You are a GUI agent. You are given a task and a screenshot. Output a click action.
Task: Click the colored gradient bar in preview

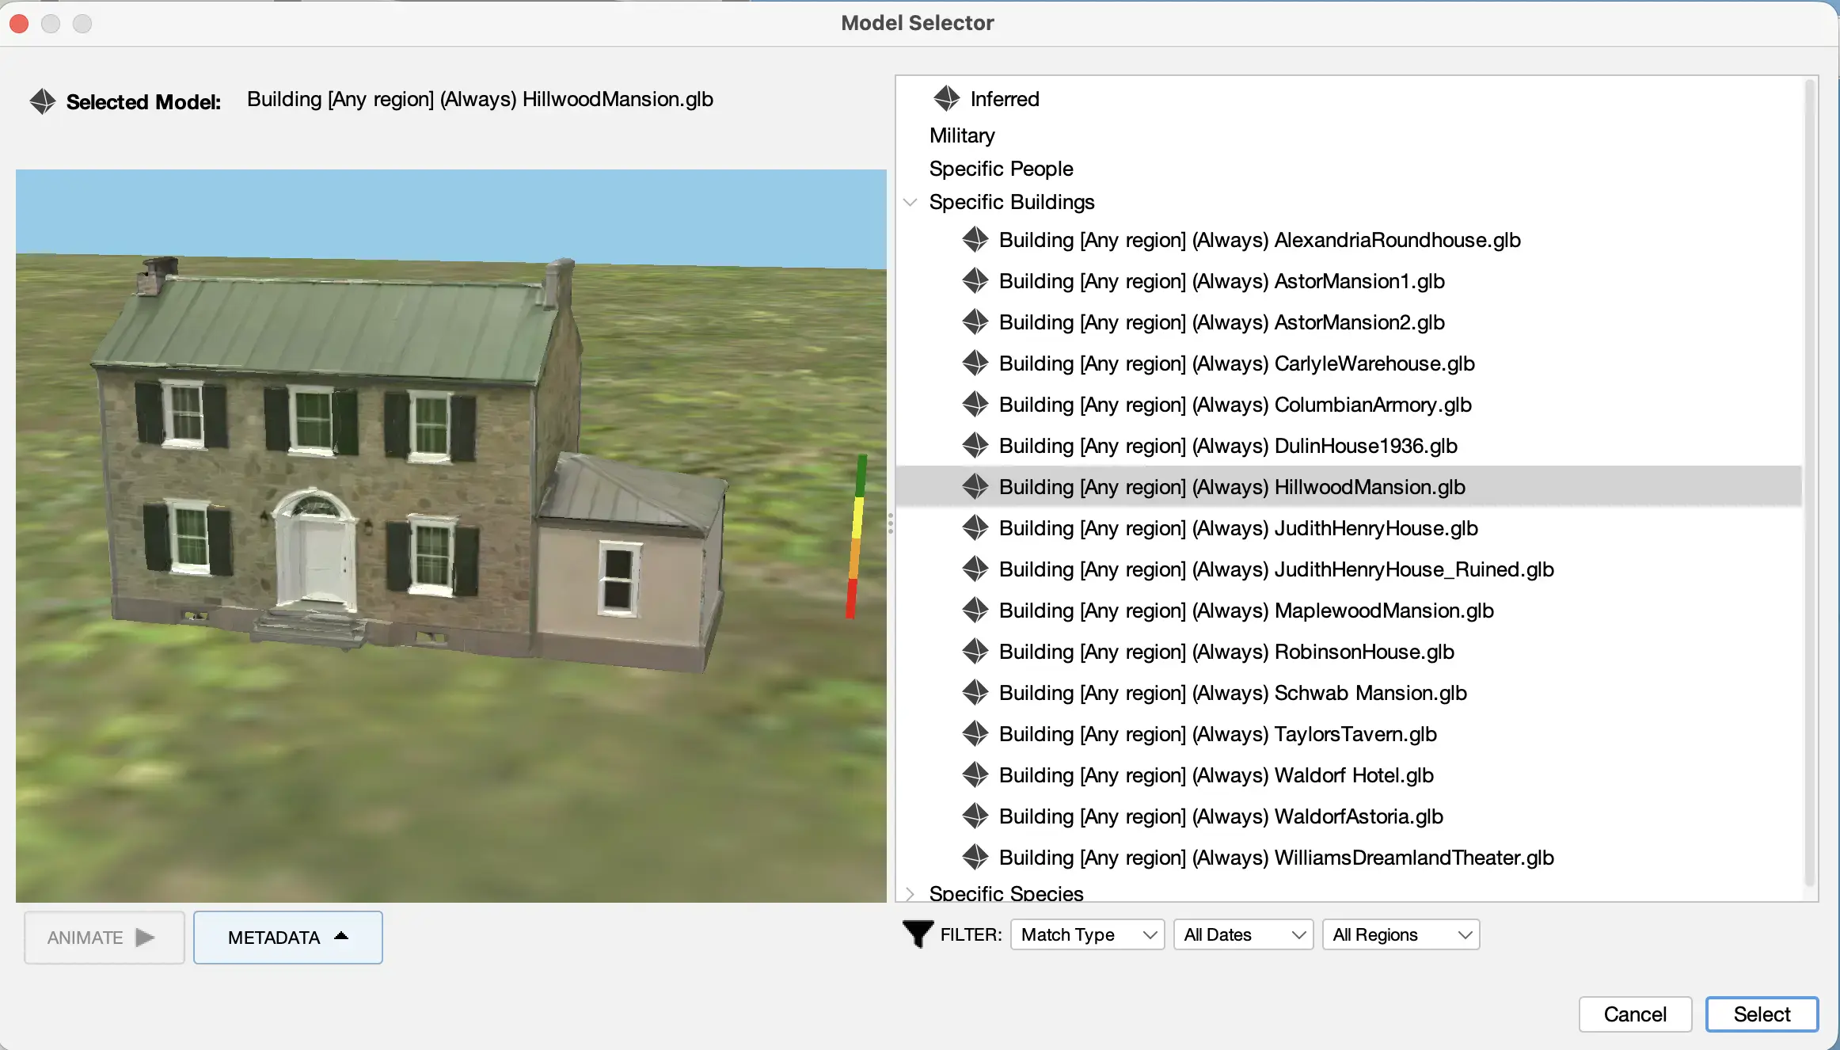[x=856, y=537]
